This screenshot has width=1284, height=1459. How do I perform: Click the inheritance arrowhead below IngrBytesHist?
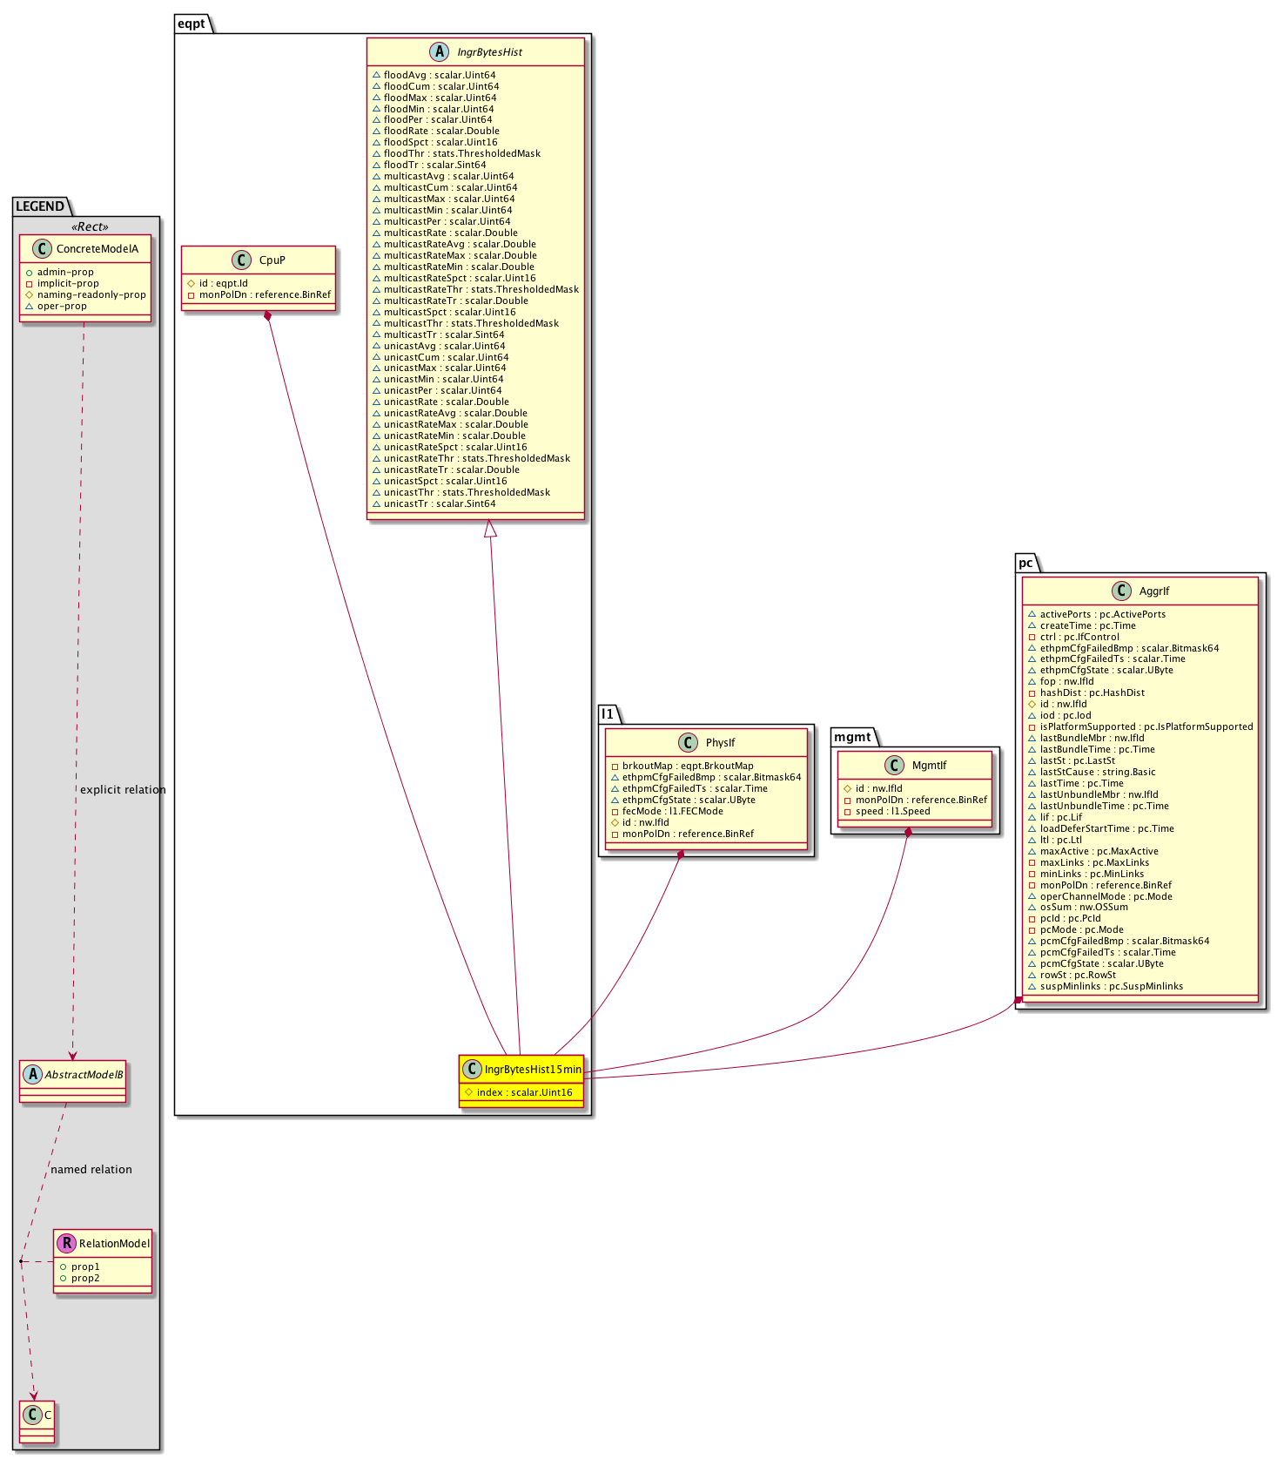(490, 528)
